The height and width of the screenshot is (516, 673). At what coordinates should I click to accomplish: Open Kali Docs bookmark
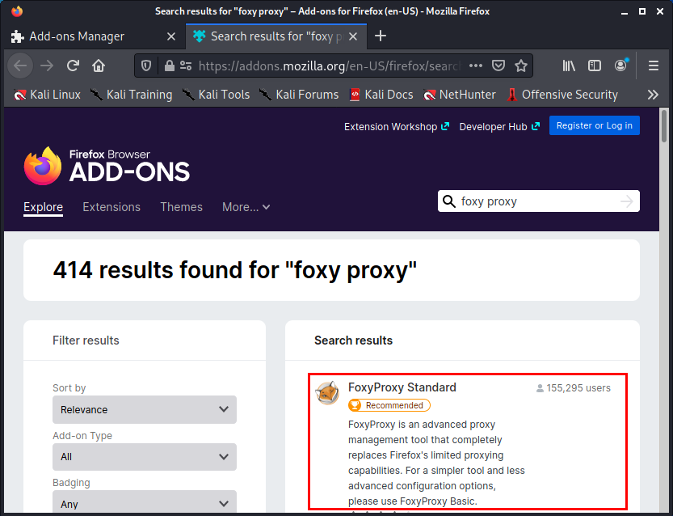(381, 95)
